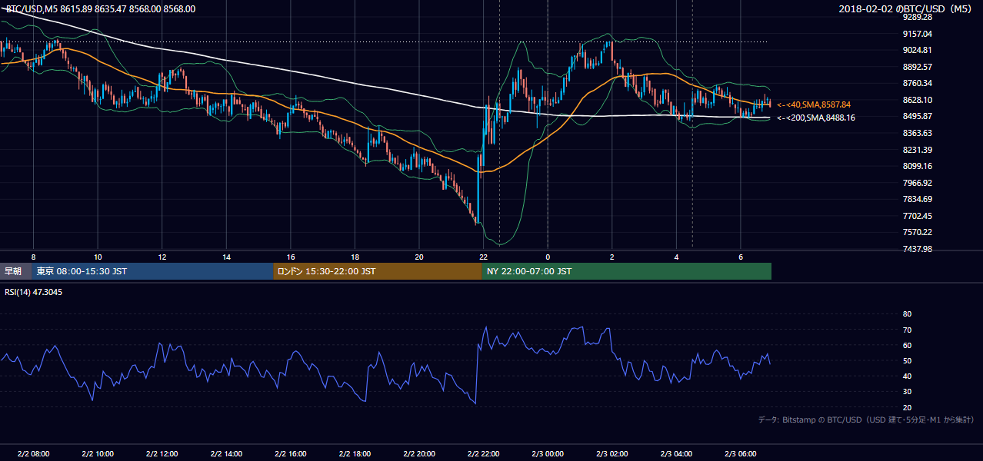Click the RSI scale value 30

(907, 391)
